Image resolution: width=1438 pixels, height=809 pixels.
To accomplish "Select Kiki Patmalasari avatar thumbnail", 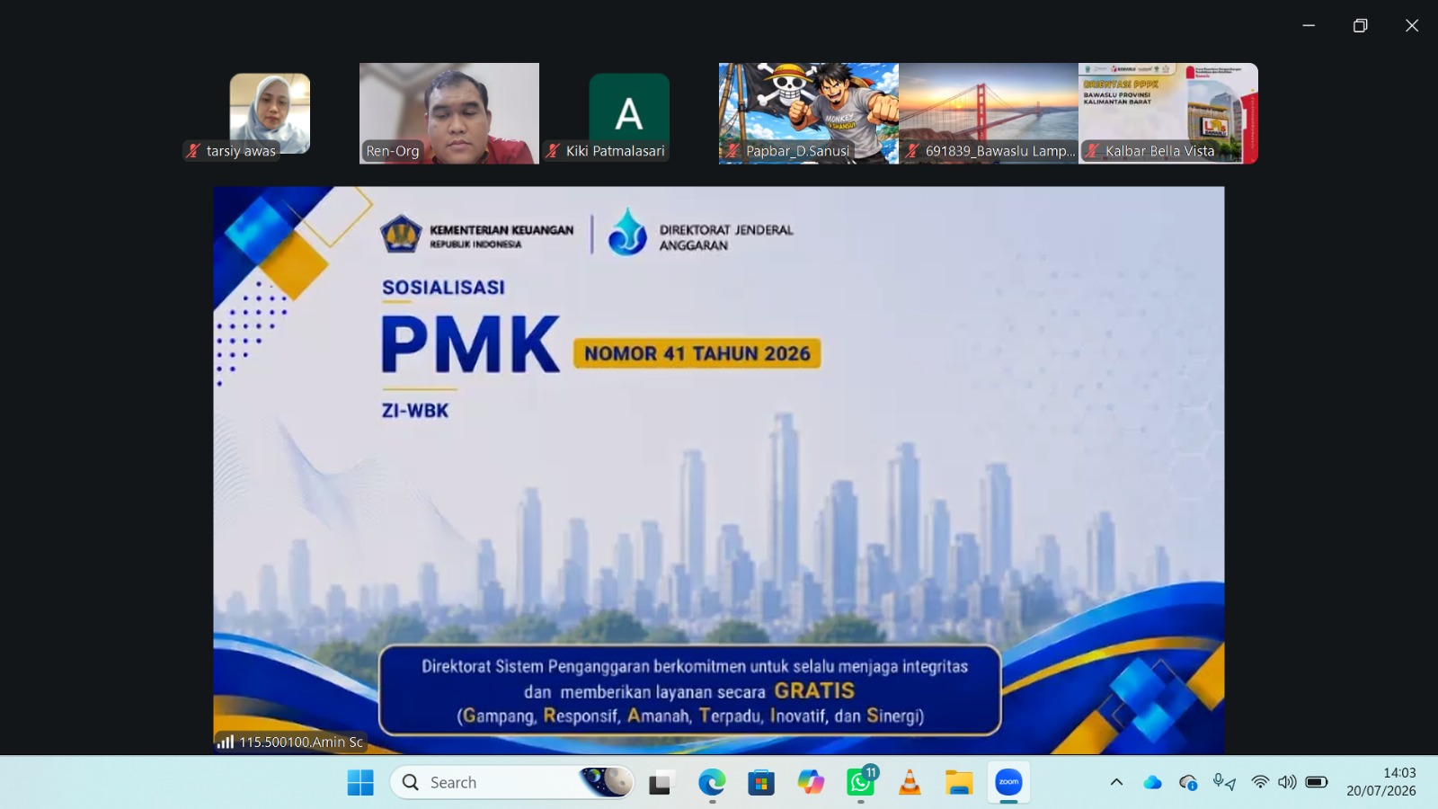I will pyautogui.click(x=629, y=113).
